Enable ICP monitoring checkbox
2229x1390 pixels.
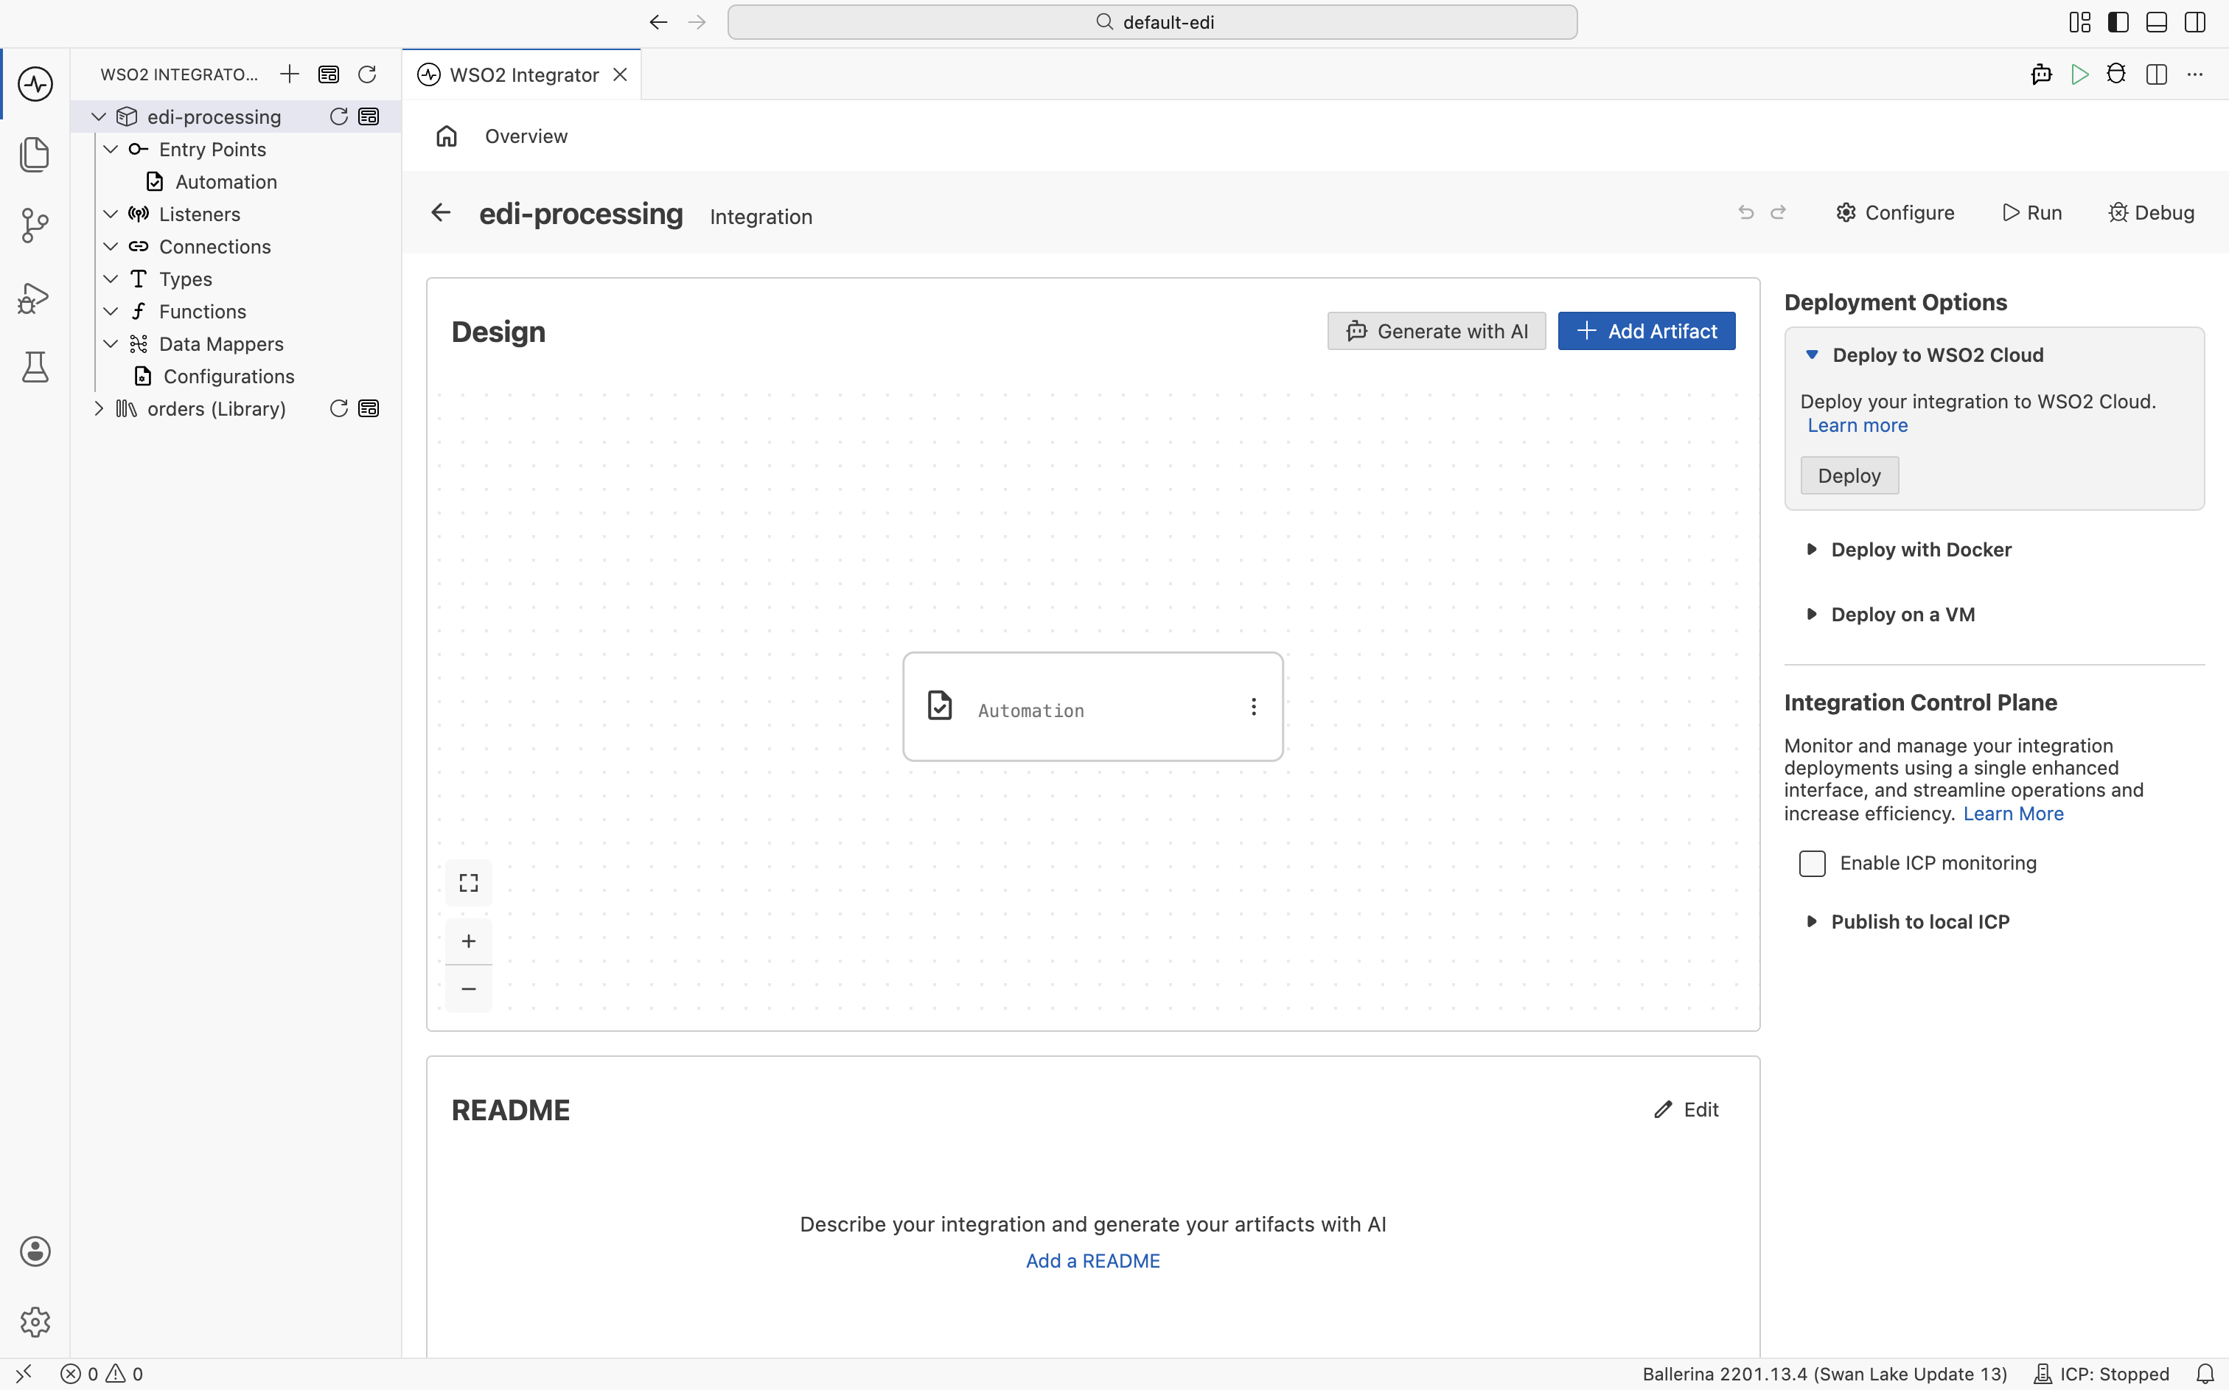point(1812,863)
